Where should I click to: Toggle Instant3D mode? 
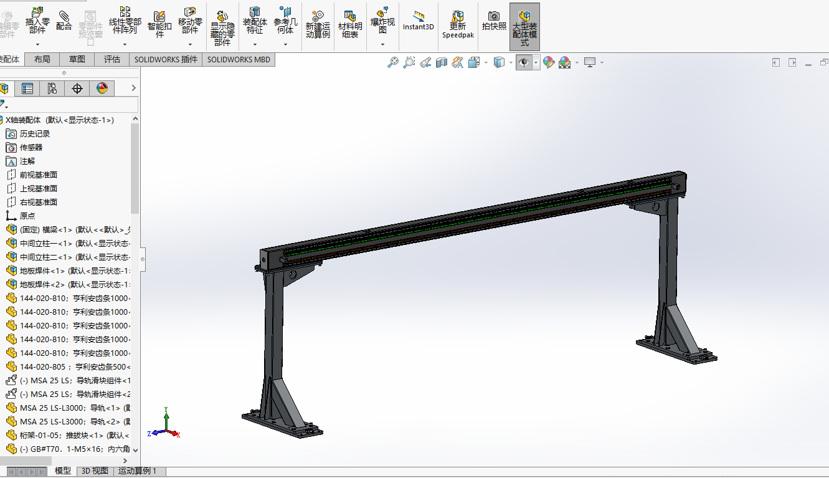(419, 21)
